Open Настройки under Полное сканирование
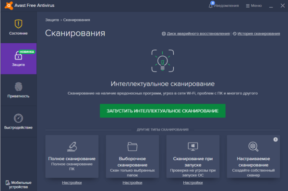The width and height of the screenshot is (288, 191). 72,182
